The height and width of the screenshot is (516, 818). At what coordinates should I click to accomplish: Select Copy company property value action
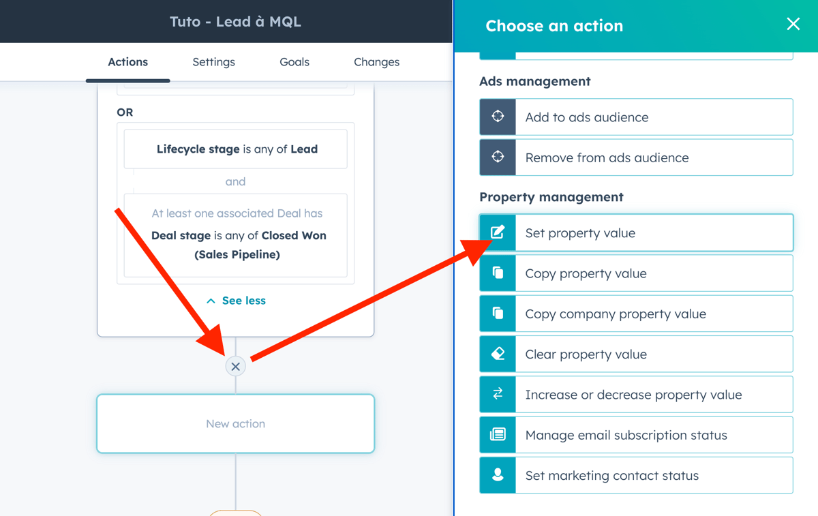point(636,314)
